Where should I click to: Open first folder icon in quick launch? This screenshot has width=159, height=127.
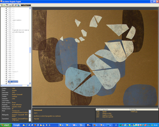pos(24,125)
